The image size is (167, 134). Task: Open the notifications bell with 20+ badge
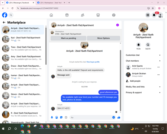(154, 15)
